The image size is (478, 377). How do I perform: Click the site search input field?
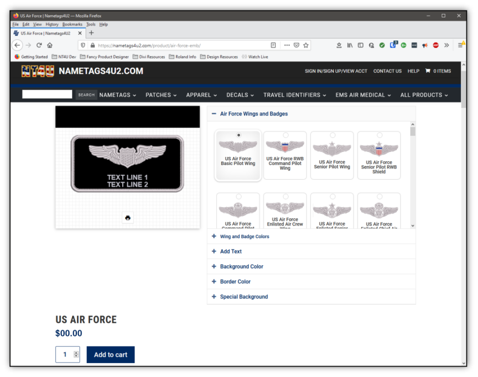47,94
